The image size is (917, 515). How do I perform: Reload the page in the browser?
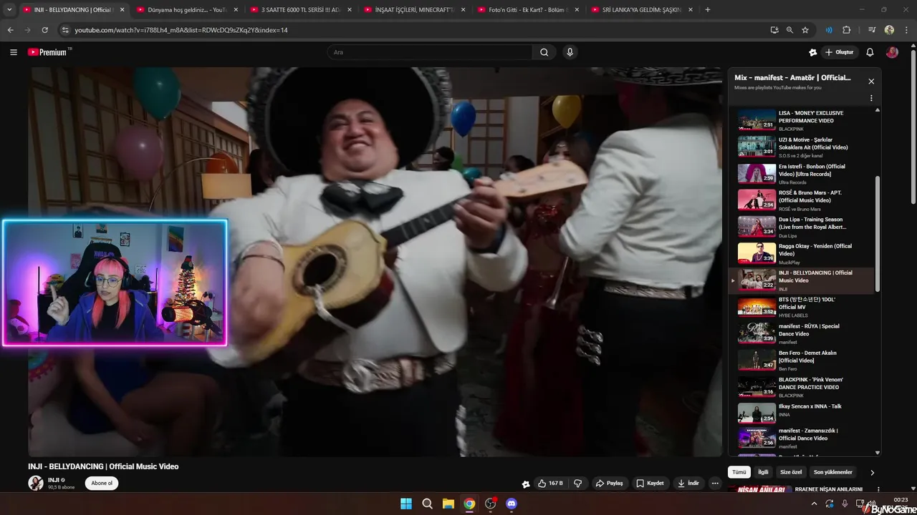tap(44, 30)
